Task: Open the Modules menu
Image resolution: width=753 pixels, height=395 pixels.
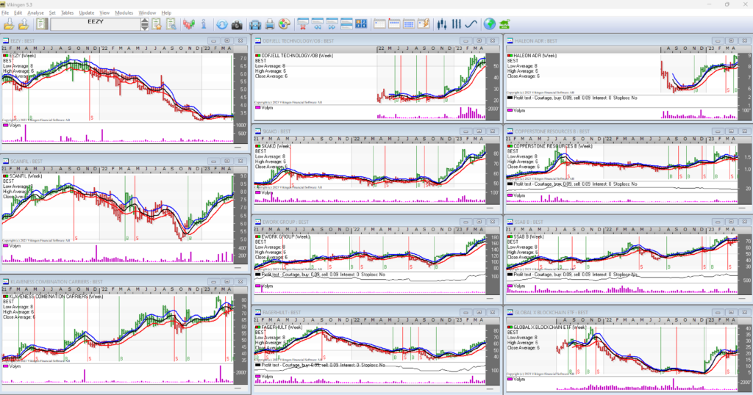Action: [x=124, y=13]
